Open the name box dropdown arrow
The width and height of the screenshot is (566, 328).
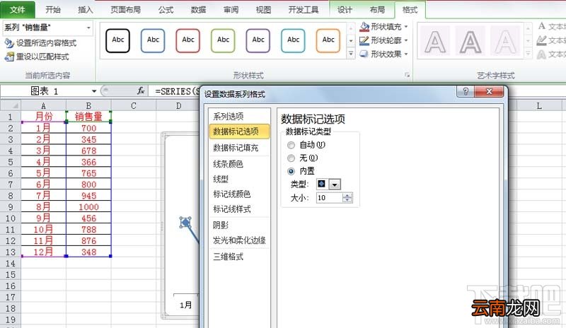coord(94,91)
